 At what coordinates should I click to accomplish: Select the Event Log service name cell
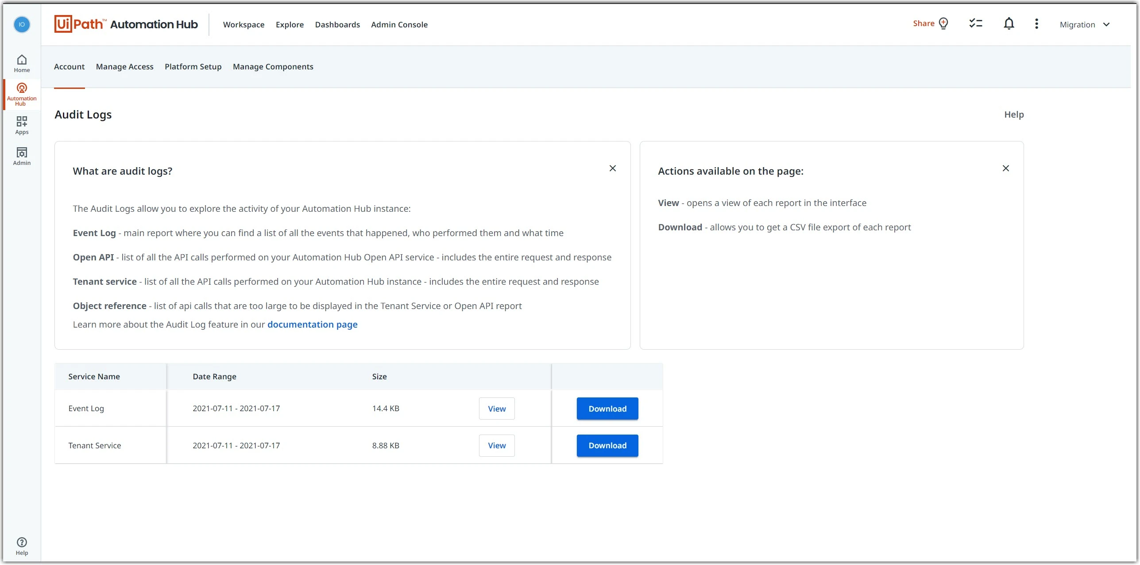click(x=86, y=408)
